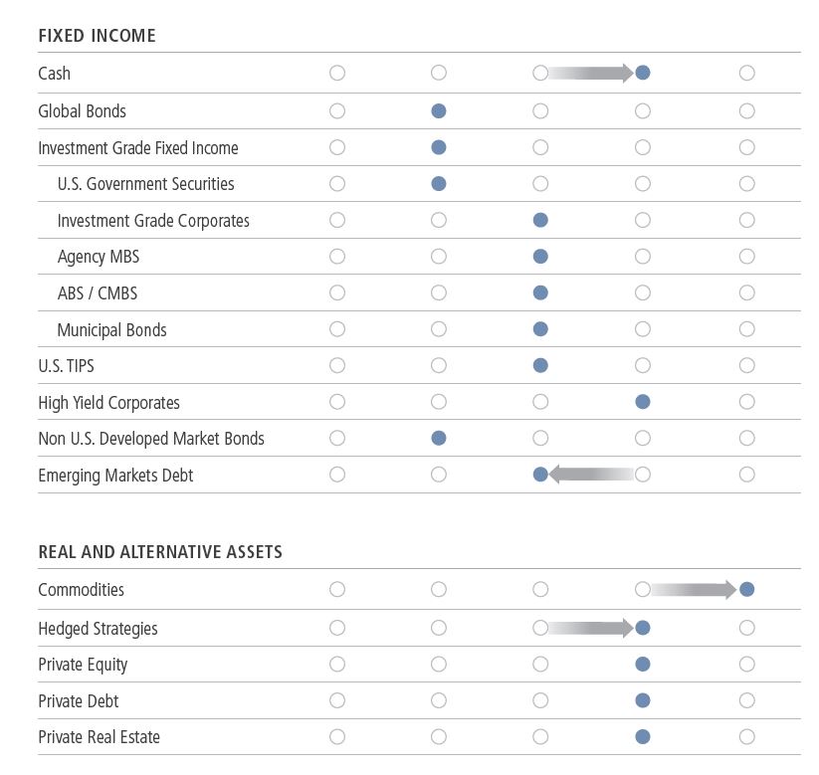The width and height of the screenshot is (819, 775).
Task: Select filled dot for Agency MBS
Action: pyautogui.click(x=540, y=257)
